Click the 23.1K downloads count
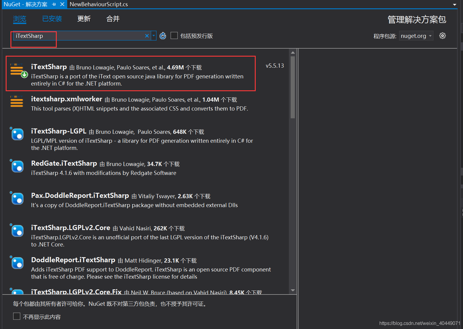This screenshot has width=463, height=329. coord(171,260)
